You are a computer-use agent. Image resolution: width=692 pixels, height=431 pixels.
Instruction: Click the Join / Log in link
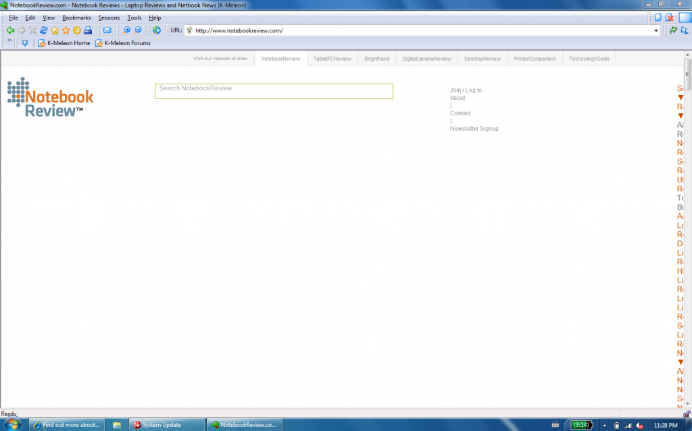tap(466, 90)
